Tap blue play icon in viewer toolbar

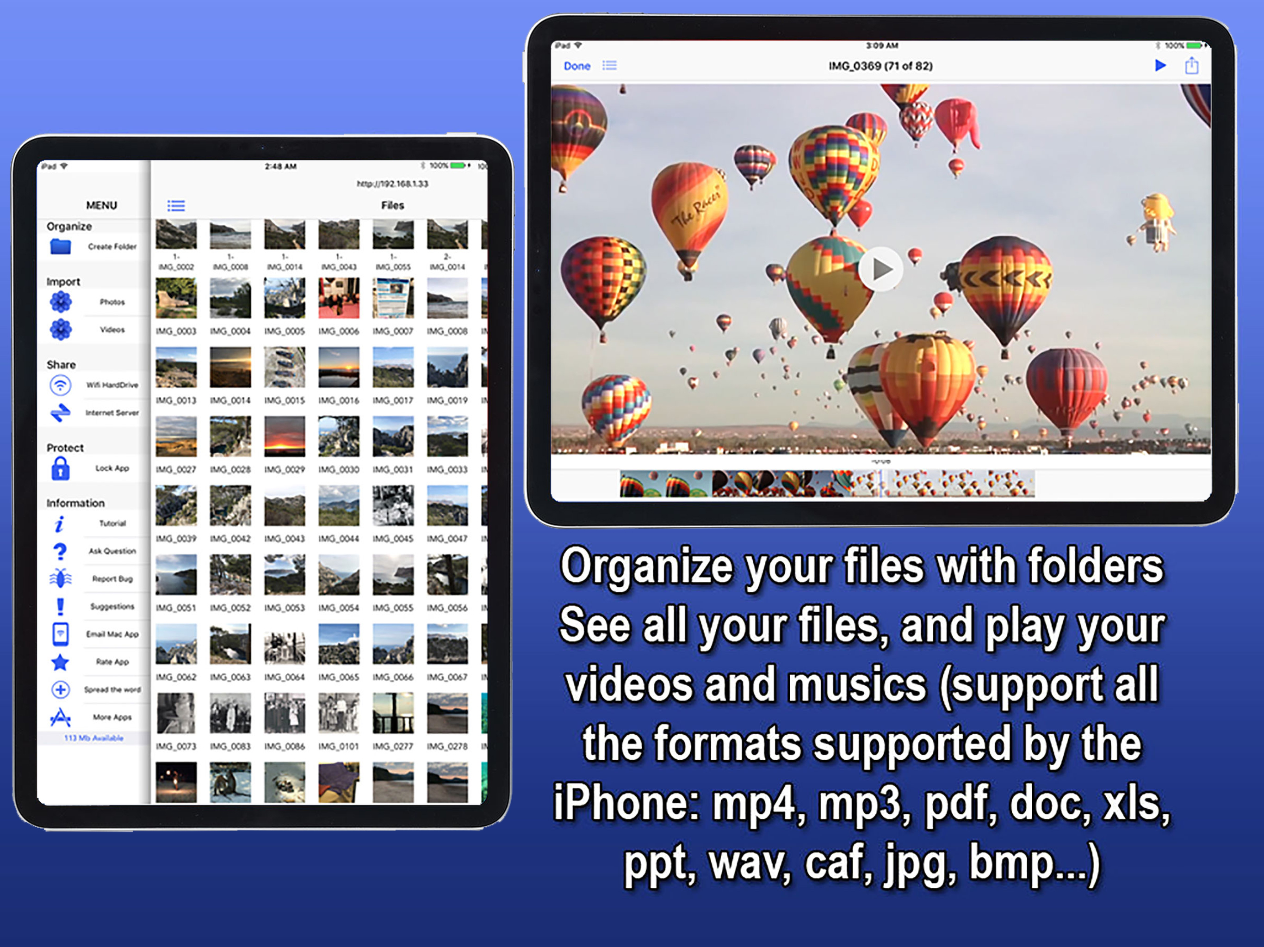[1160, 65]
